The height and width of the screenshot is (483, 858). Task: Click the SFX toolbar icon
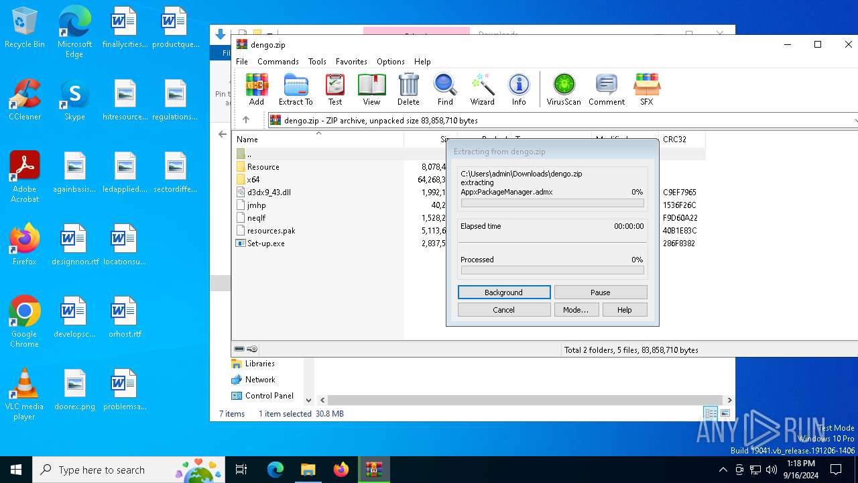[646, 90]
